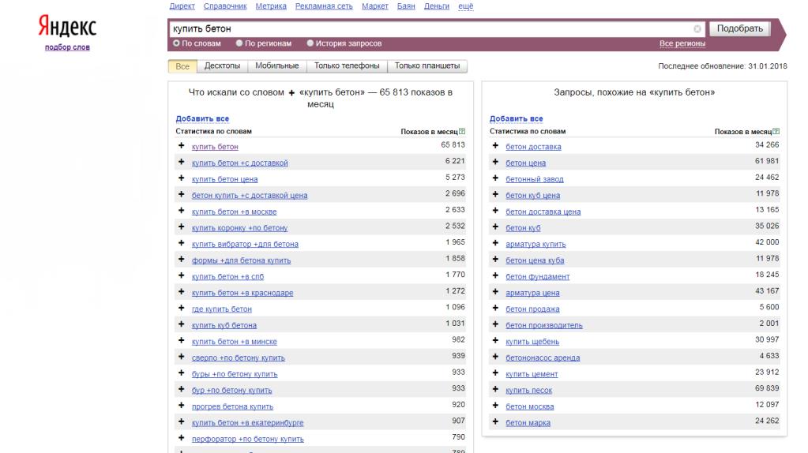Open the 'Деньги' top link
The height and width of the screenshot is (453, 808).
click(x=437, y=6)
